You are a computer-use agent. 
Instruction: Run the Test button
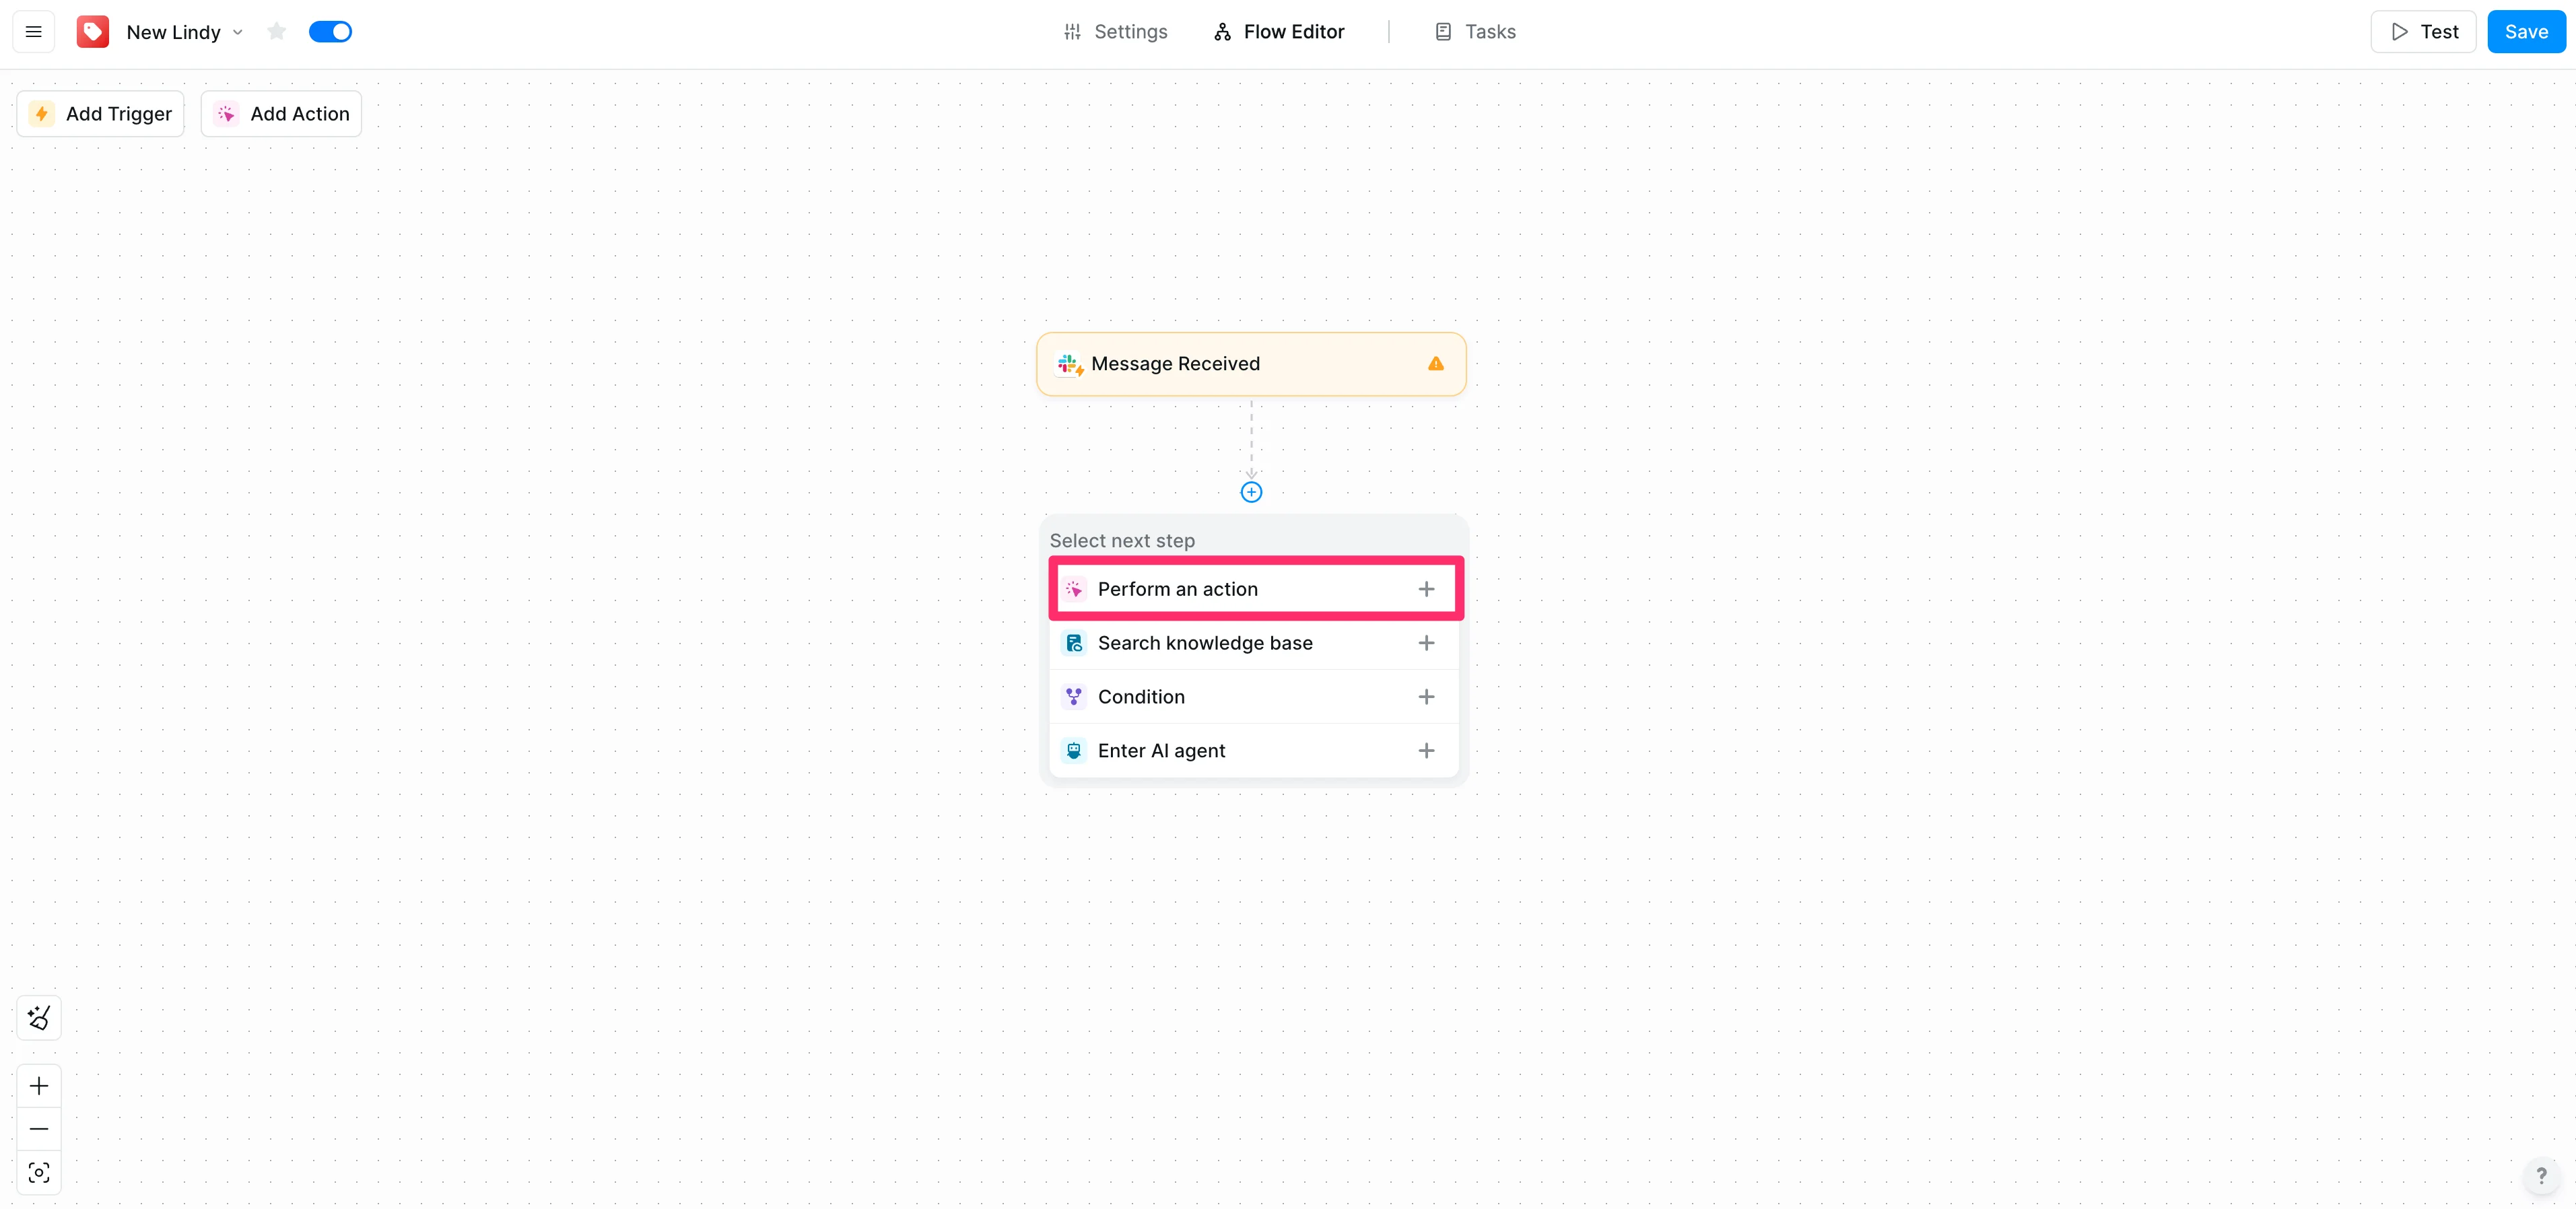[2423, 32]
